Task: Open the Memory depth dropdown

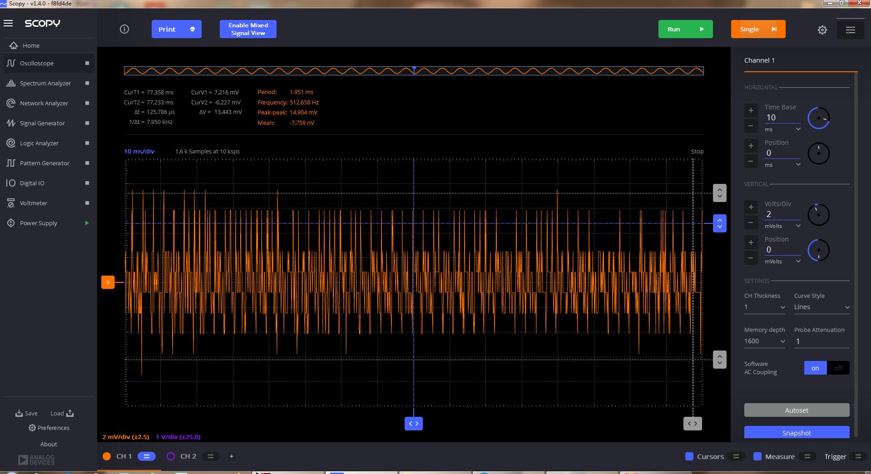Action: click(x=765, y=341)
